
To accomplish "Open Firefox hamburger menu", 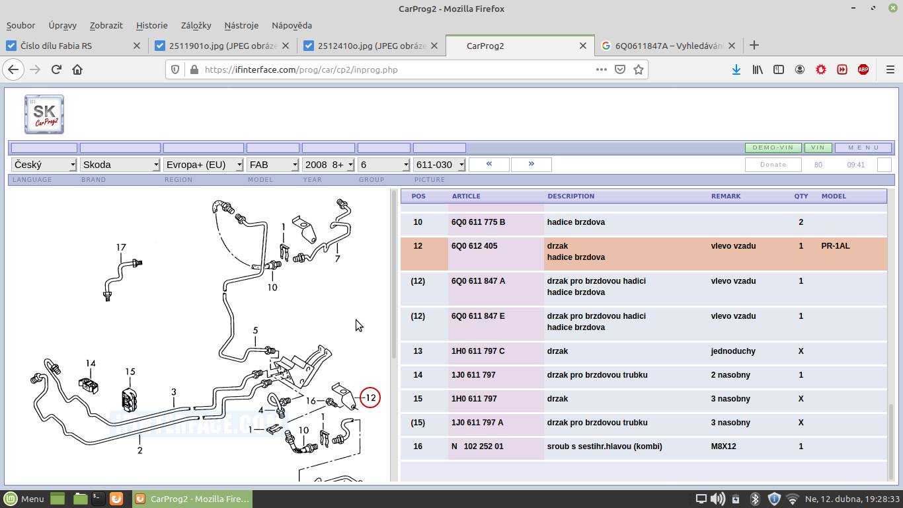I will pyautogui.click(x=890, y=69).
